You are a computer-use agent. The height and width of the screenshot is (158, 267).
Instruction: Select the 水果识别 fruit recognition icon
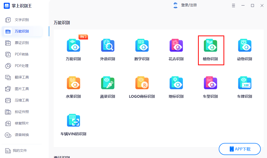click(73, 83)
